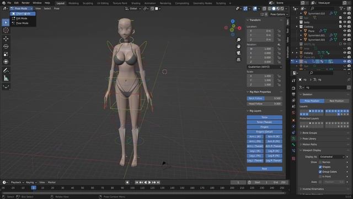Click the Fingers rig layer button
This screenshot has height=199, width=353.
(x=265, y=127)
